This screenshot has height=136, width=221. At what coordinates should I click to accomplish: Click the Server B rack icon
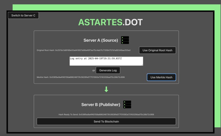click(127, 104)
